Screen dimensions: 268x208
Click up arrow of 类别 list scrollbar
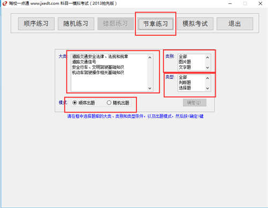(x=207, y=57)
